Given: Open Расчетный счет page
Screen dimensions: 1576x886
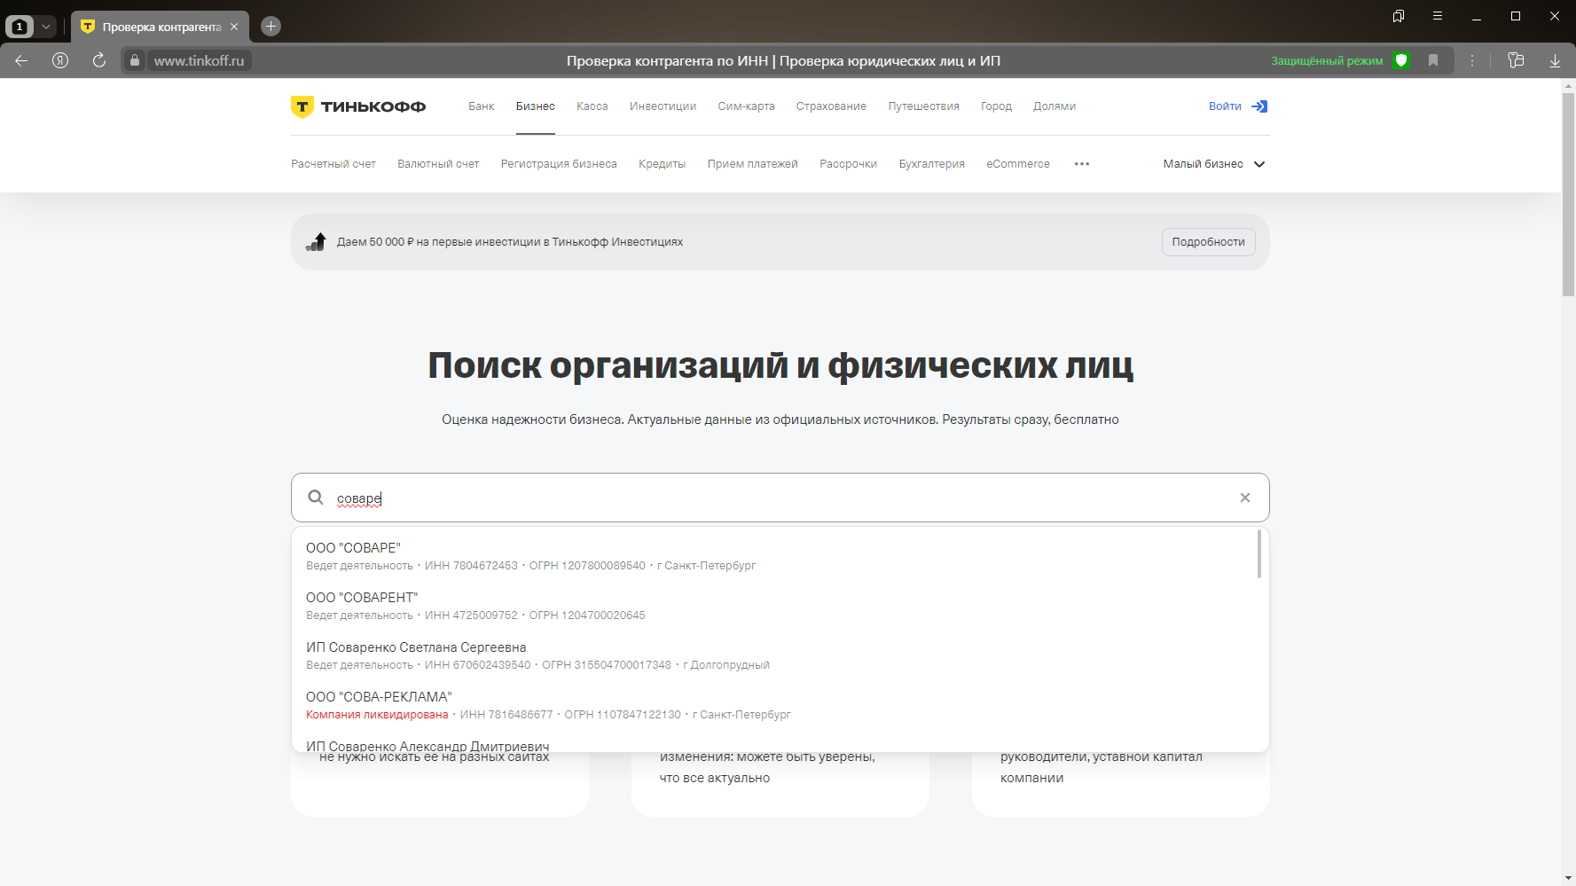Looking at the screenshot, I should point(333,164).
